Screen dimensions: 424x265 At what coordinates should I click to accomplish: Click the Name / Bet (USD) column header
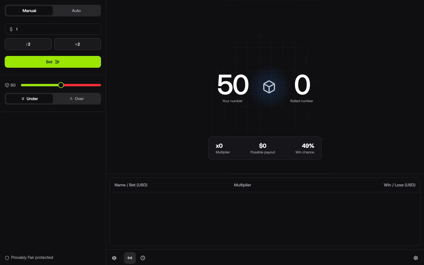click(131, 185)
